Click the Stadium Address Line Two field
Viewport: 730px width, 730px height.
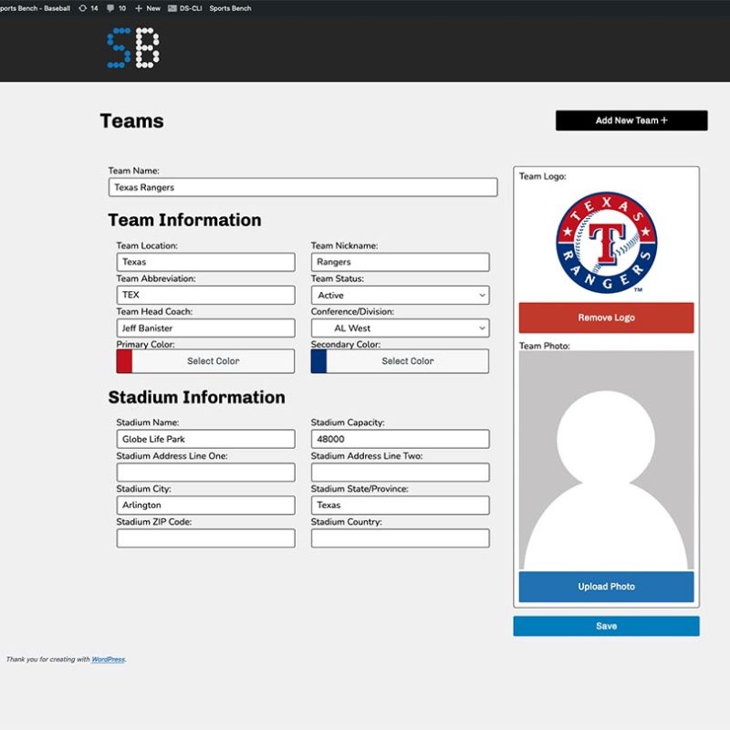coord(401,473)
